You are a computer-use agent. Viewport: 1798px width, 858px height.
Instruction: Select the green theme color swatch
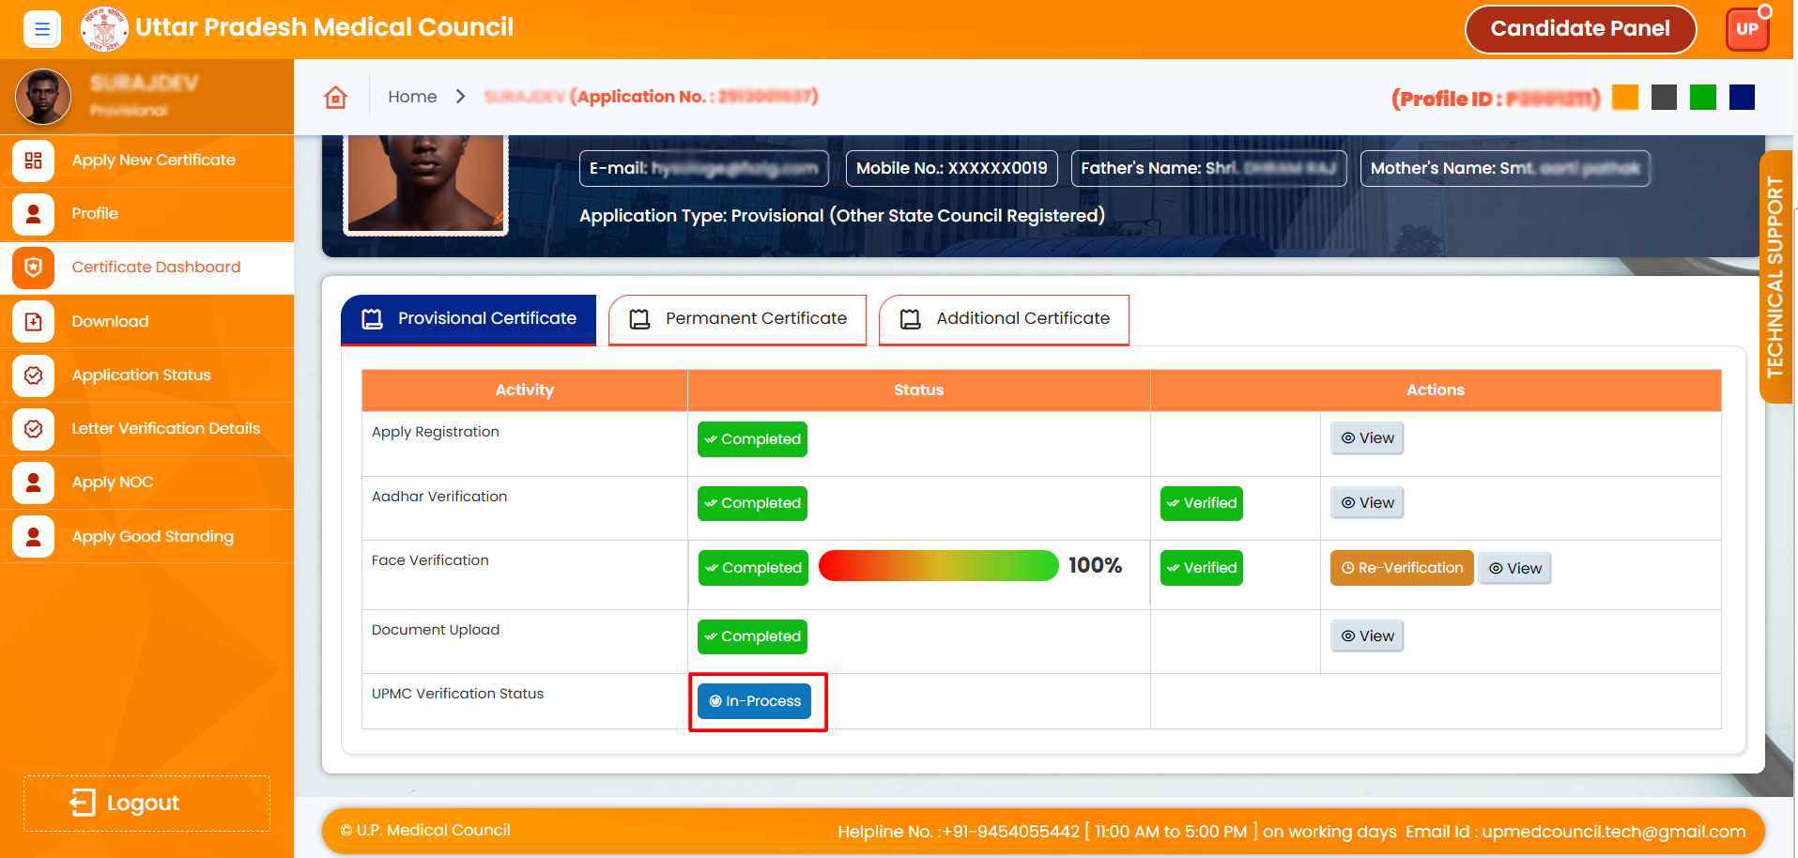click(x=1702, y=98)
